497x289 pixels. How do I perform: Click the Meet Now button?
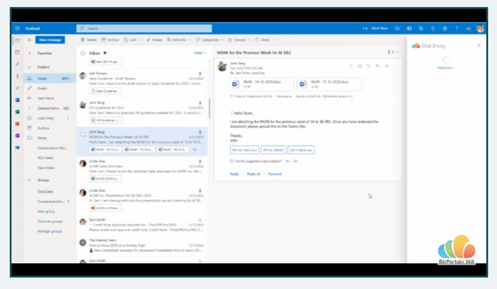click(x=376, y=28)
